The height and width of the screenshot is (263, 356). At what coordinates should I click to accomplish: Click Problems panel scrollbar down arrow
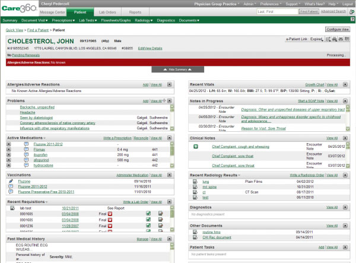tap(172, 129)
